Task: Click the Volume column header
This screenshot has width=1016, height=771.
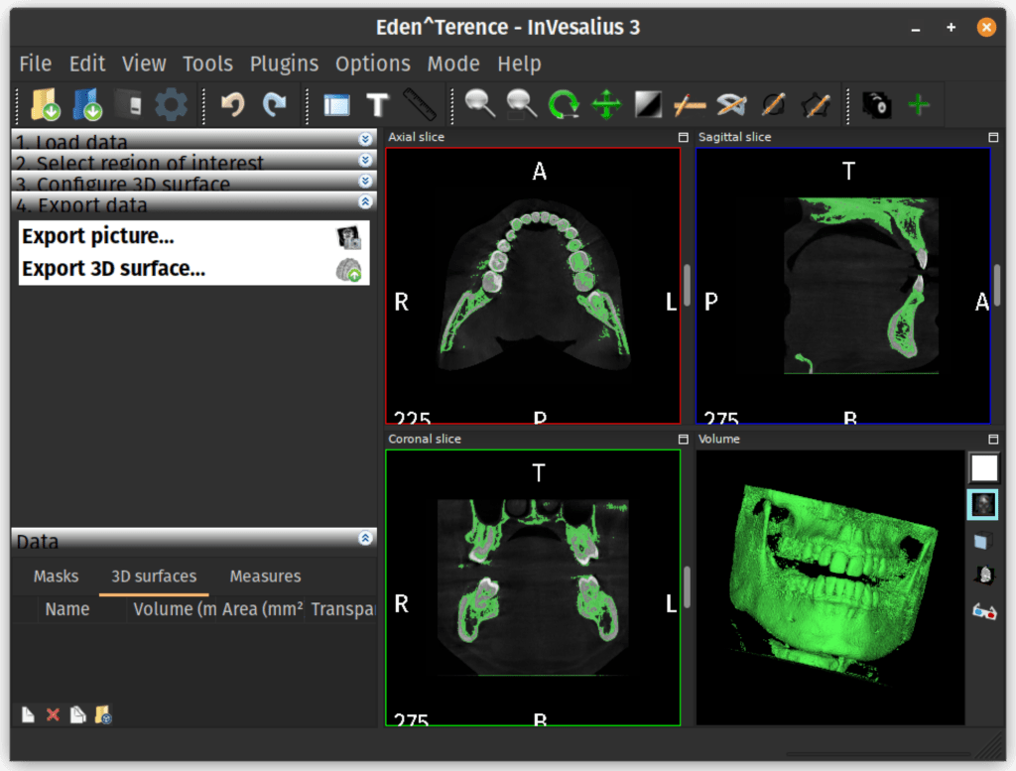Action: point(174,609)
